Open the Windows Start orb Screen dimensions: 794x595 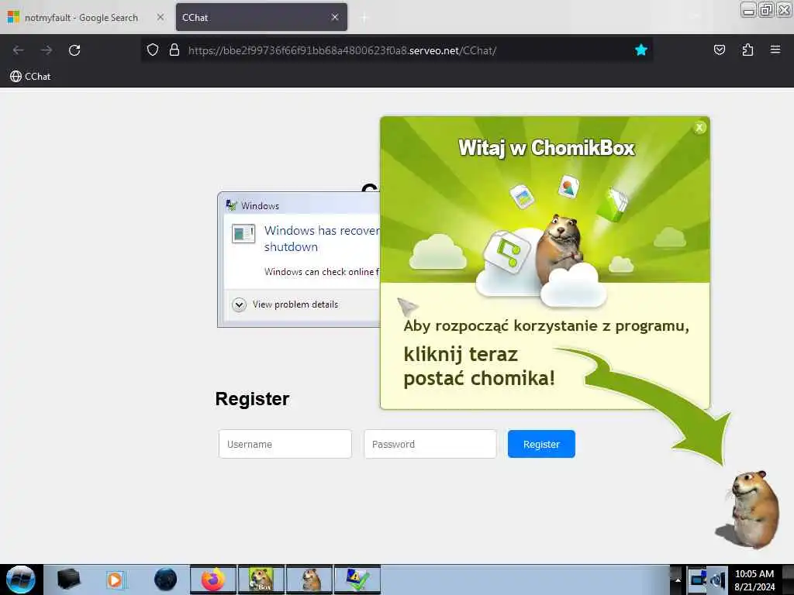click(21, 580)
